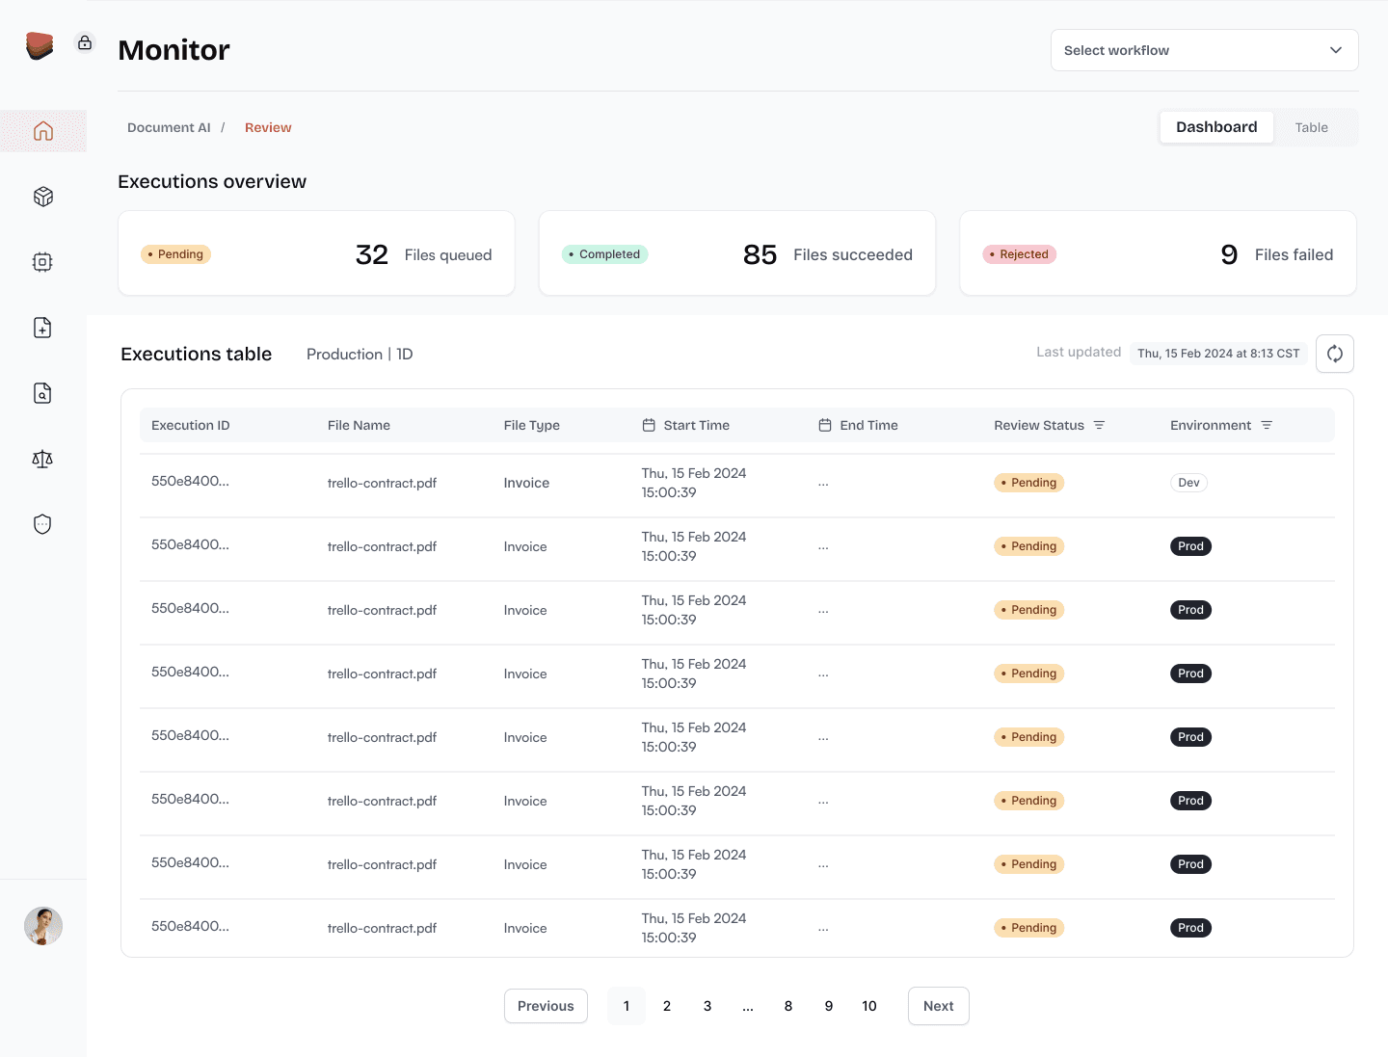Click the app logo in the sidebar

40,45
